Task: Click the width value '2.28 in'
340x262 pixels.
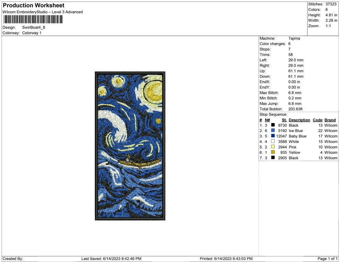Action: tap(331, 20)
